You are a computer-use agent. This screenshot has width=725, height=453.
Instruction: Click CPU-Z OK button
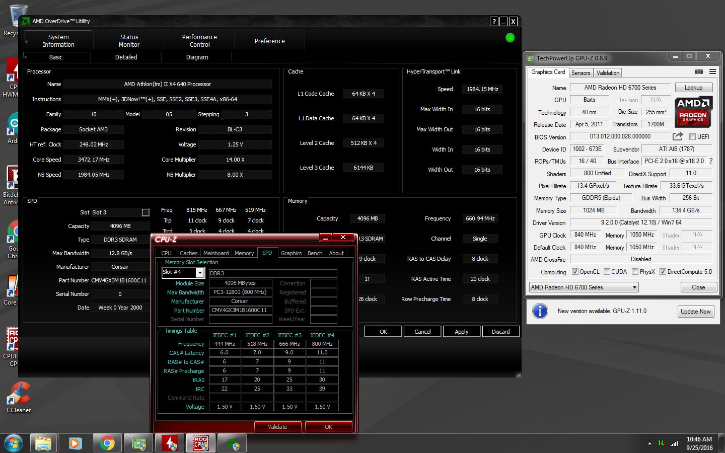[328, 427]
